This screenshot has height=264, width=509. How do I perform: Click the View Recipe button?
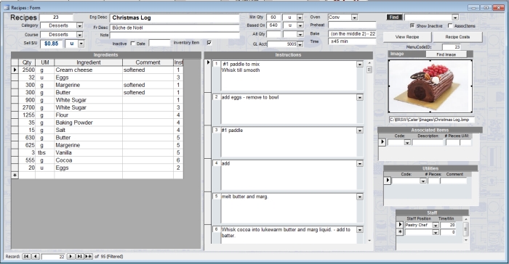407,37
